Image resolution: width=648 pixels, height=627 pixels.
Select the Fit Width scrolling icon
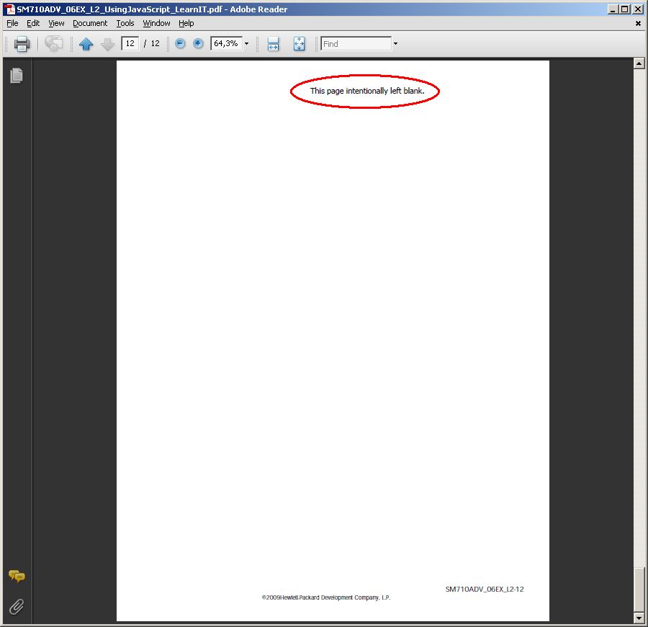tap(273, 43)
